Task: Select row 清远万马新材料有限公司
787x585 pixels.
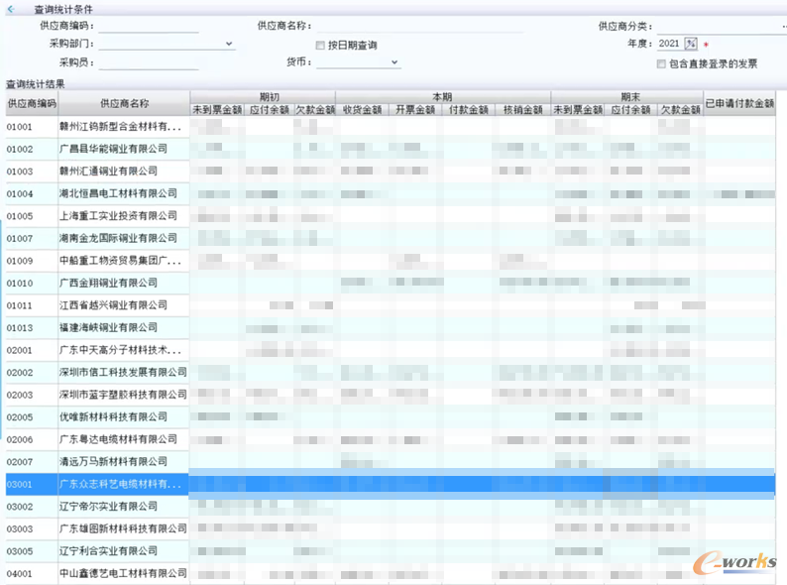Action: pos(391,462)
